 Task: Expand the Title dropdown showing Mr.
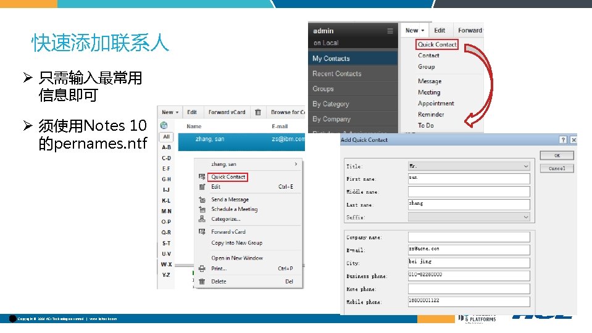pyautogui.click(x=526, y=166)
